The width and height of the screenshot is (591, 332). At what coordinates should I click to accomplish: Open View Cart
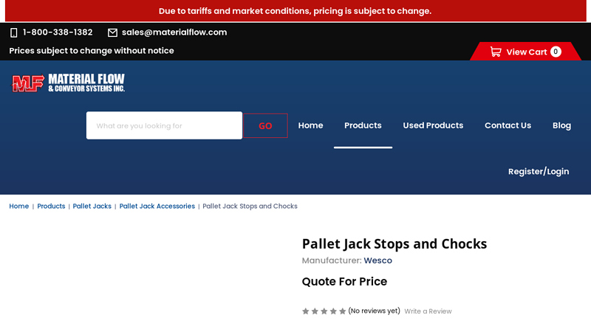pyautogui.click(x=526, y=52)
